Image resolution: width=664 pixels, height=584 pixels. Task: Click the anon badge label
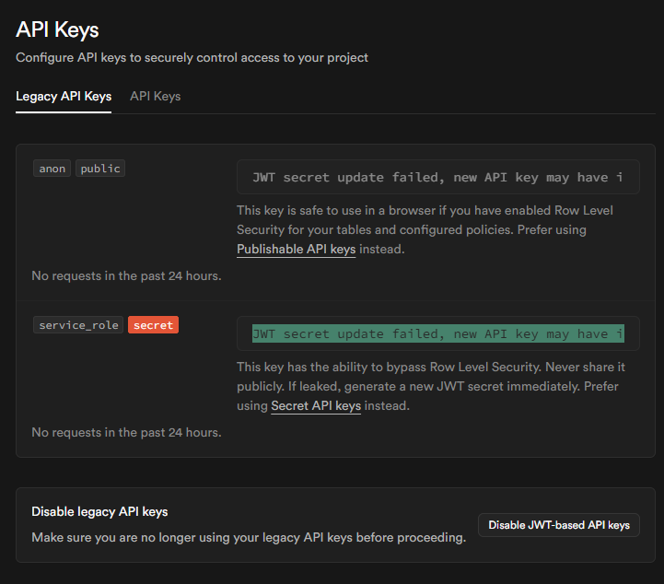52,169
